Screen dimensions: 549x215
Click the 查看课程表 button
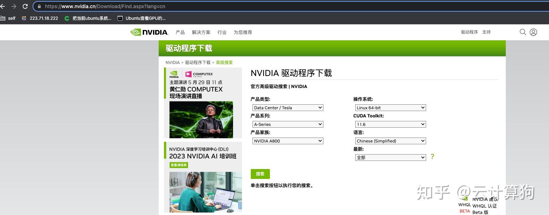tap(179, 165)
